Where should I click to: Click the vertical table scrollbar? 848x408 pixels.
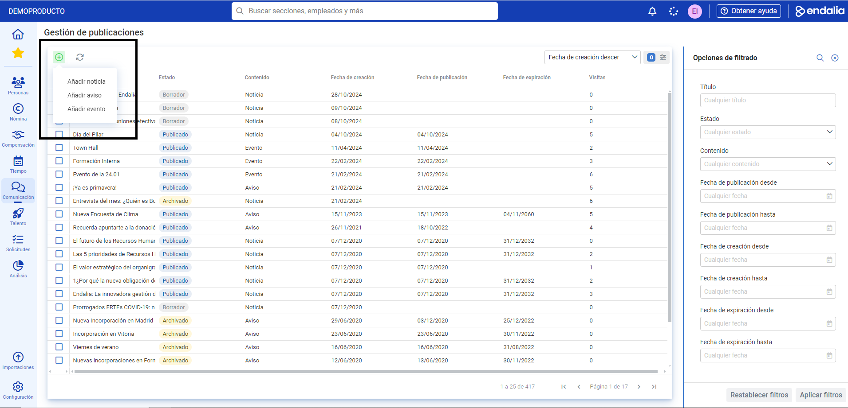point(670,207)
